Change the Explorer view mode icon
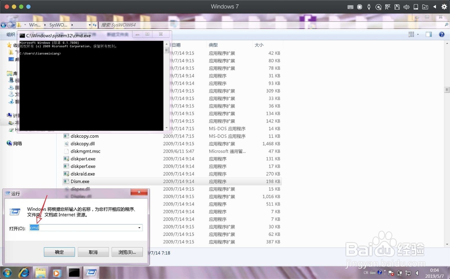The width and height of the screenshot is (450, 279). pyautogui.click(x=411, y=35)
